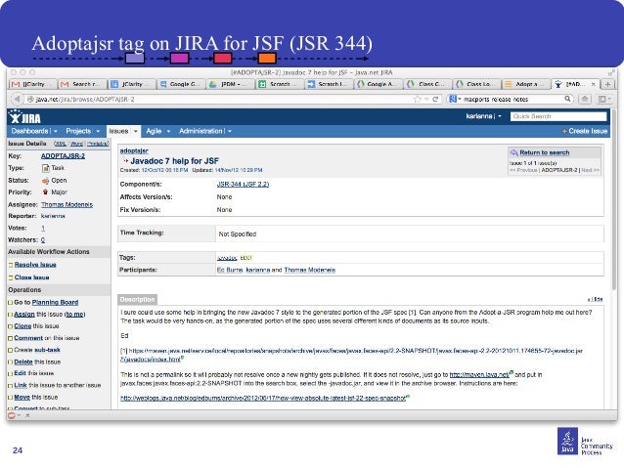
Task: Click Create sub-task link
Action: [47, 350]
